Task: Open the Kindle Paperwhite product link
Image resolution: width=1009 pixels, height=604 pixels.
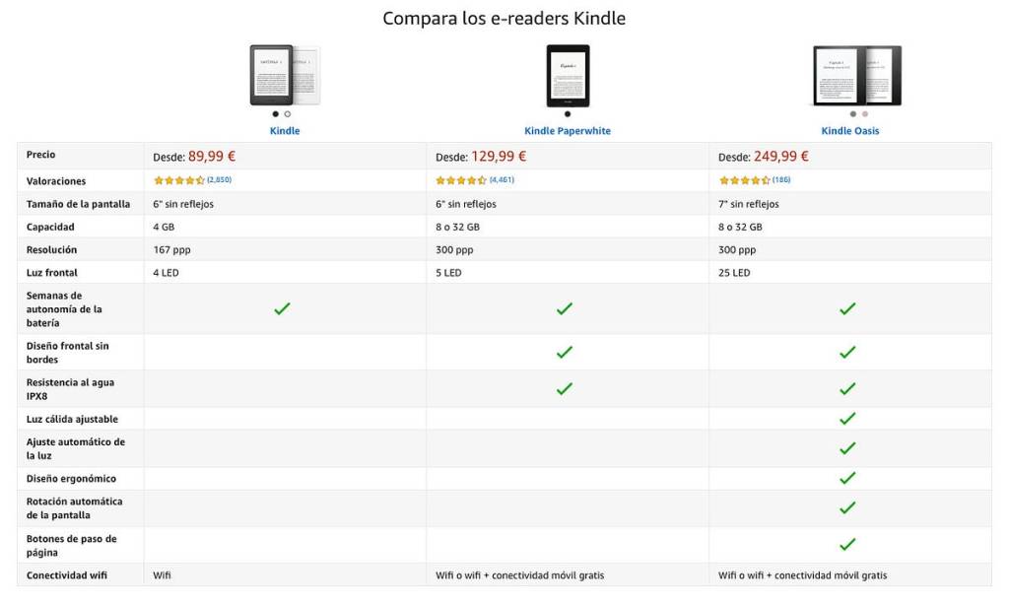Action: 568,131
